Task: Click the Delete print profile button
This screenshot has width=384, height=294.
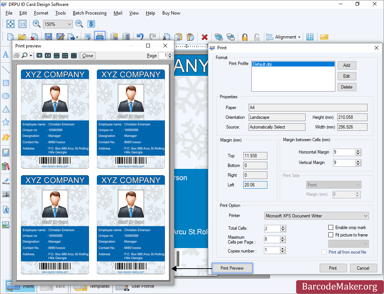Action: click(347, 87)
